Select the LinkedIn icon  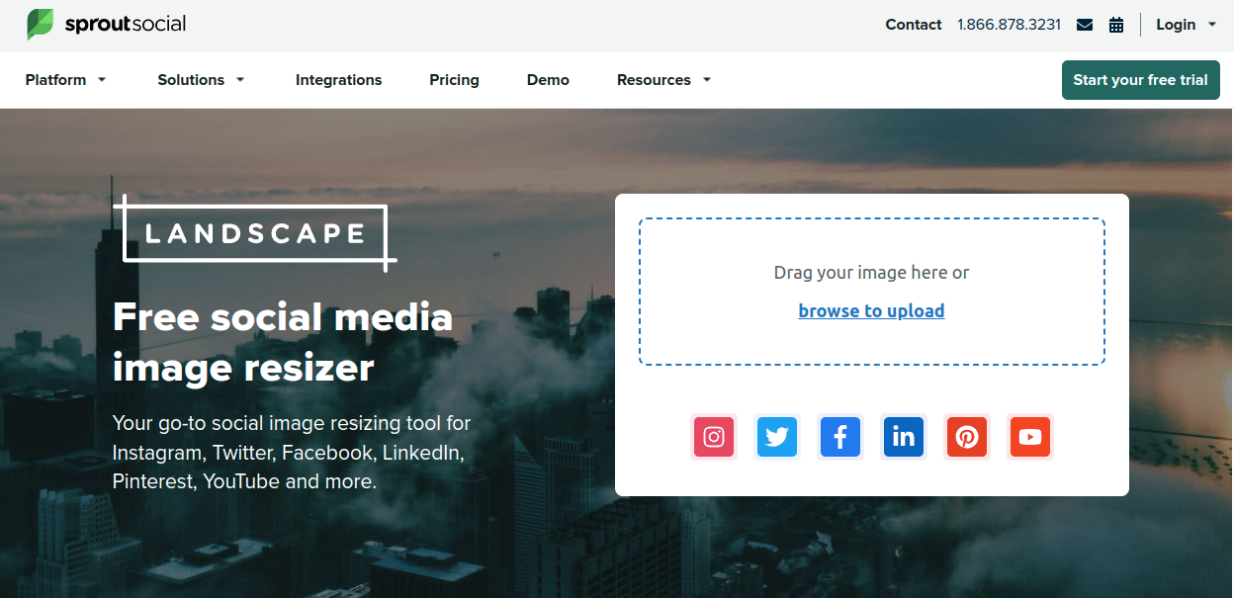(x=904, y=437)
